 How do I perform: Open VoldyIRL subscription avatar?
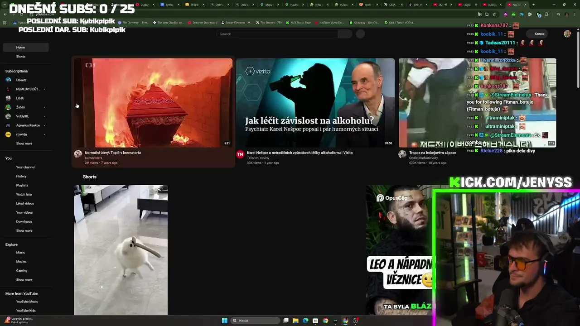8,116
